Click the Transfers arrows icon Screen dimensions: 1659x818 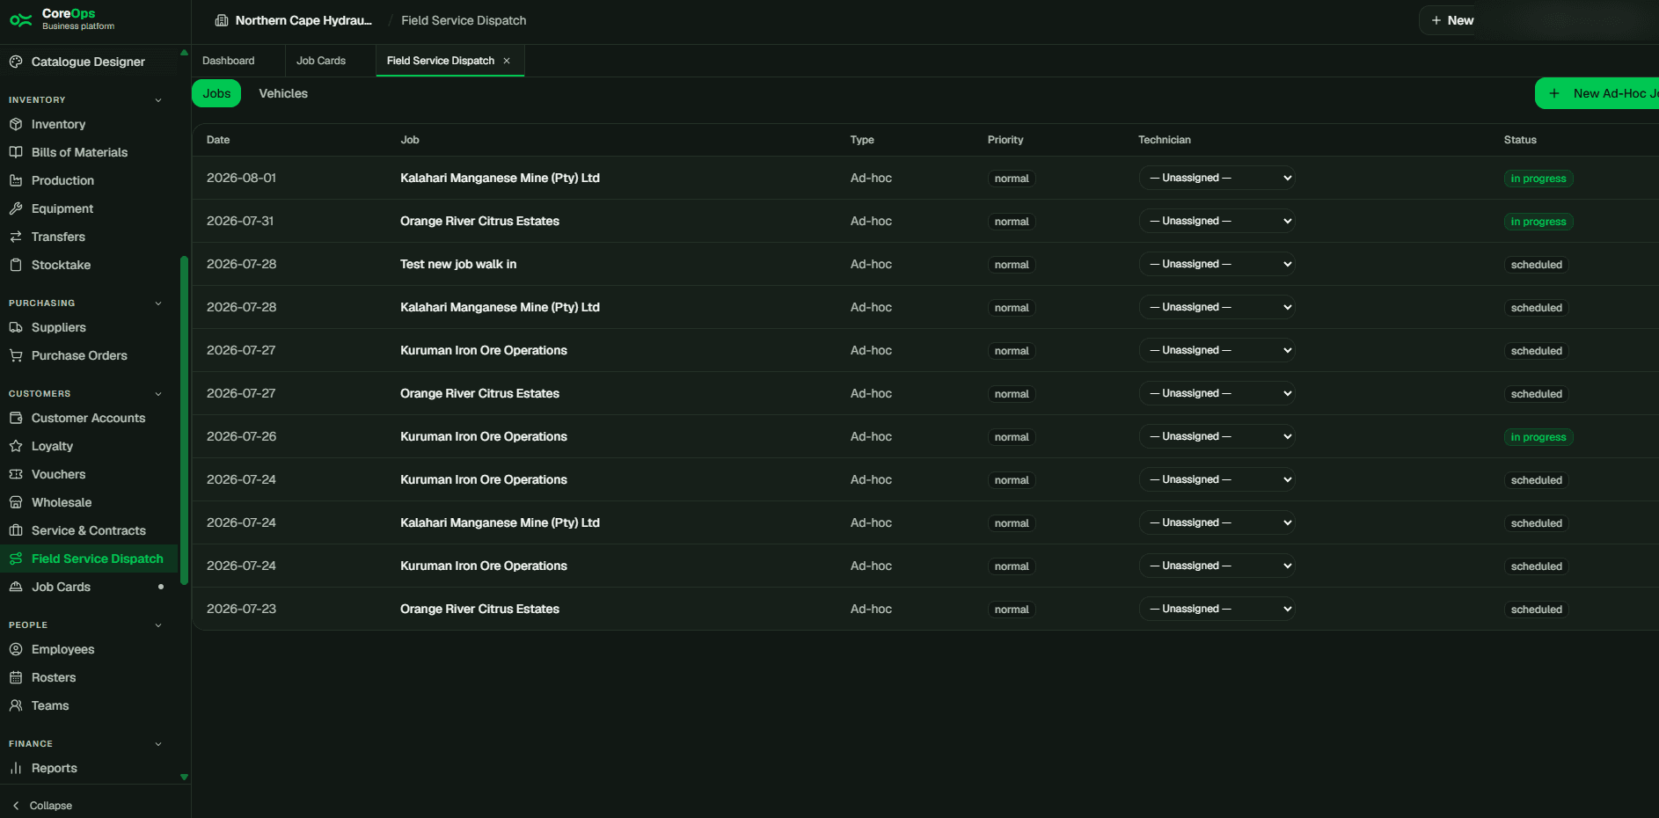[x=16, y=237]
